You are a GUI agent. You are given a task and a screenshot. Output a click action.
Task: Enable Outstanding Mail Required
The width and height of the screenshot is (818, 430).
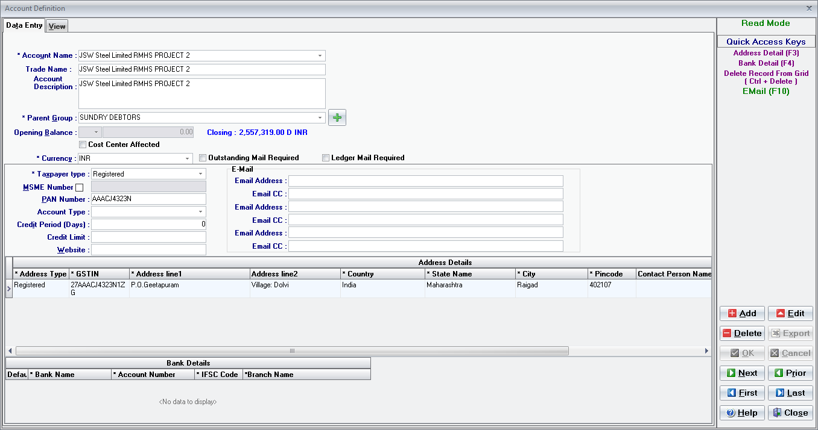[203, 158]
